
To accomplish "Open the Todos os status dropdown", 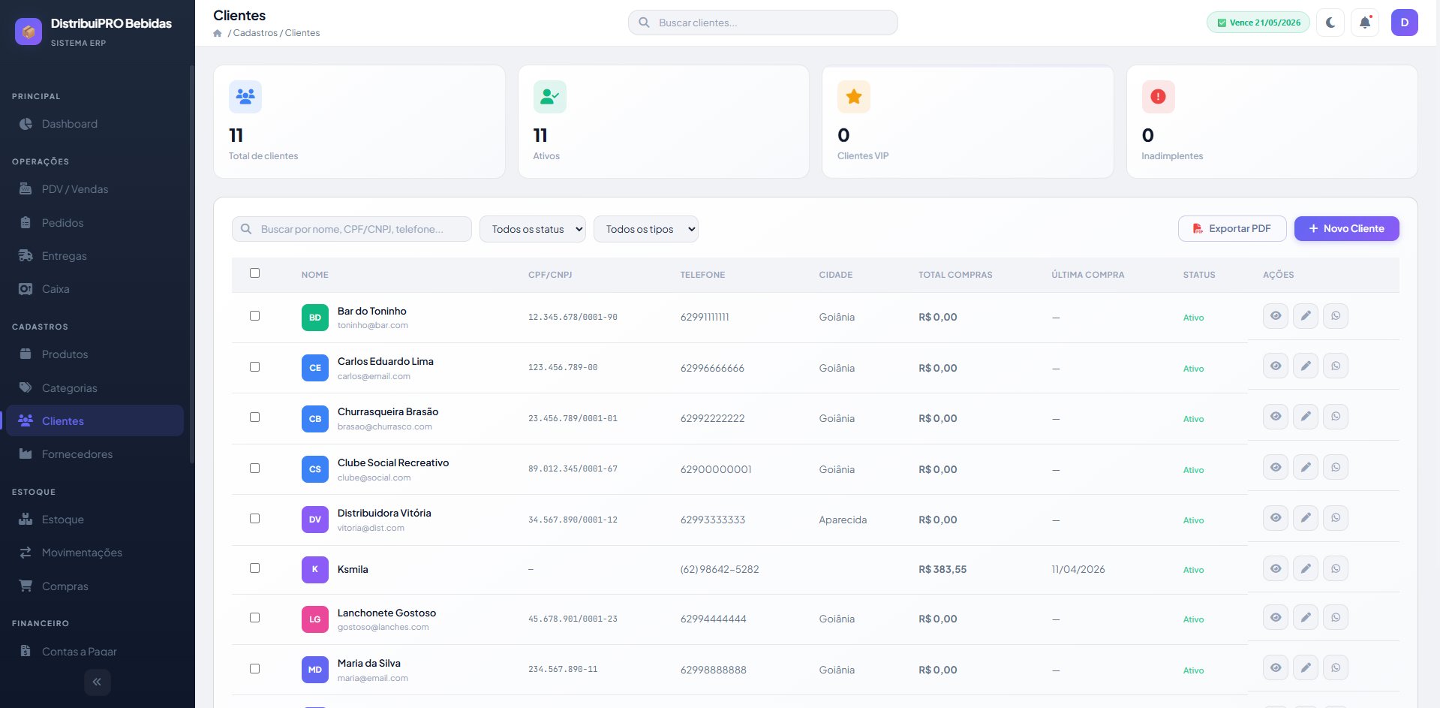I will [x=533, y=229].
